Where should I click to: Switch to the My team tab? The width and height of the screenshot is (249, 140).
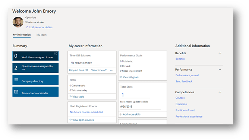click(x=41, y=35)
